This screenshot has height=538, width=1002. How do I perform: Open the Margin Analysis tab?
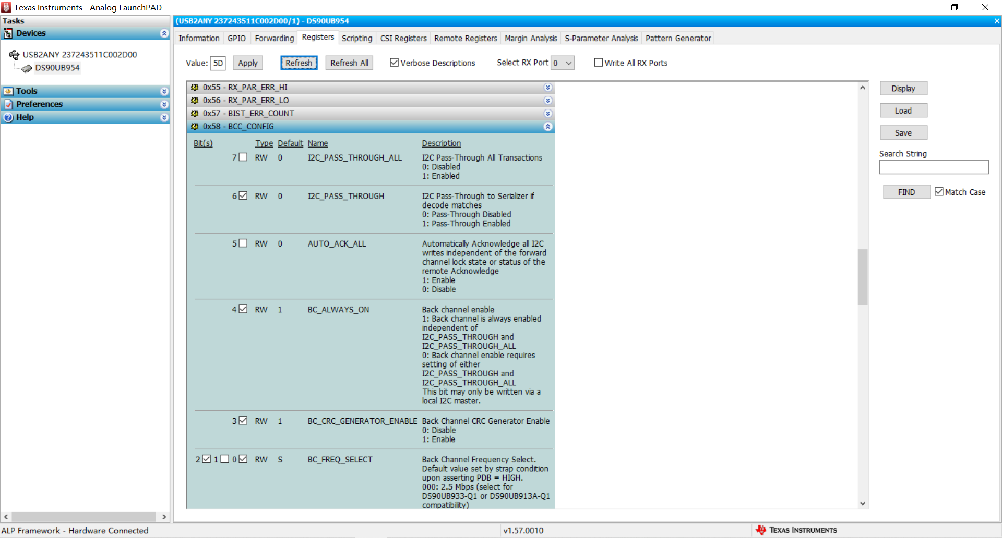(531, 39)
